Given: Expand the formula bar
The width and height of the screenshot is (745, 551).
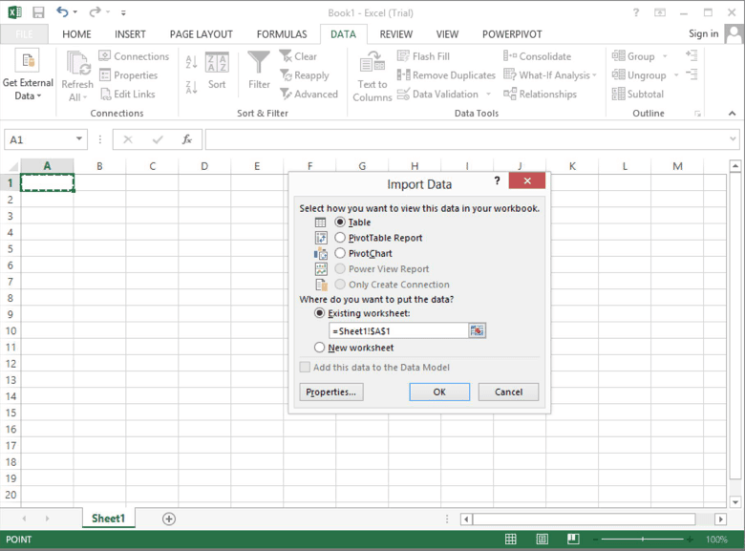Looking at the screenshot, I should click(x=733, y=138).
